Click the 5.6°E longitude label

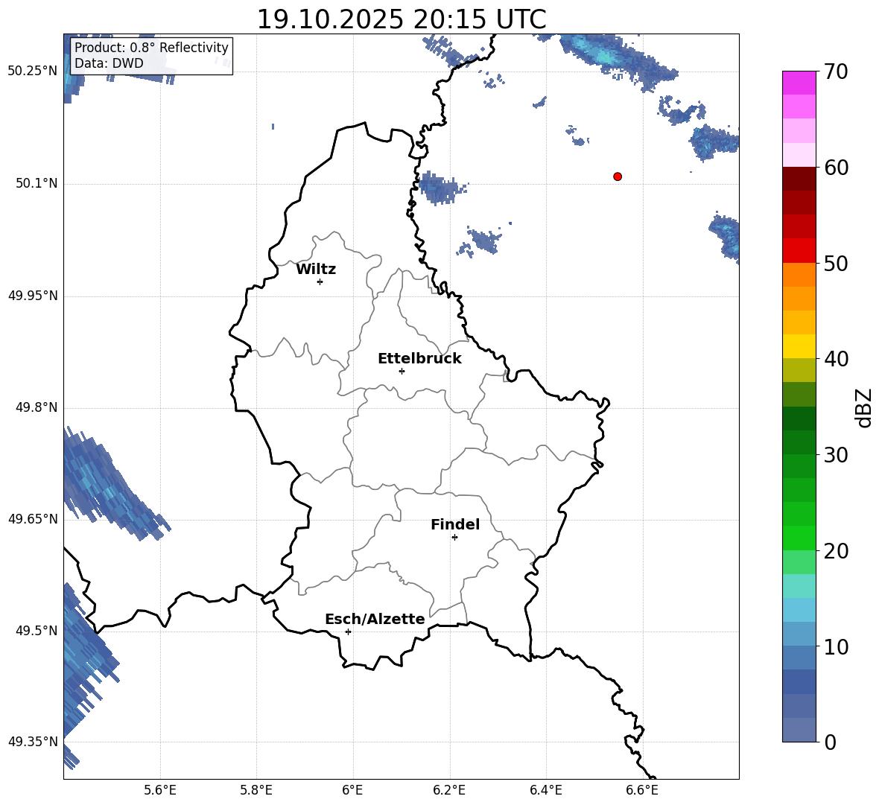[160, 790]
